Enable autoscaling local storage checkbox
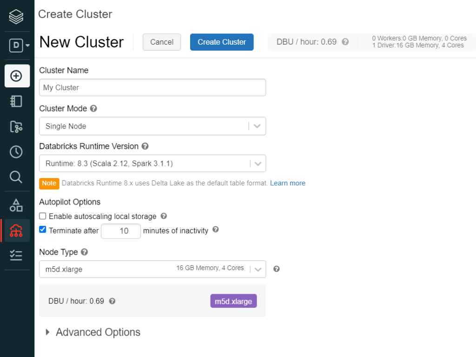 43,216
